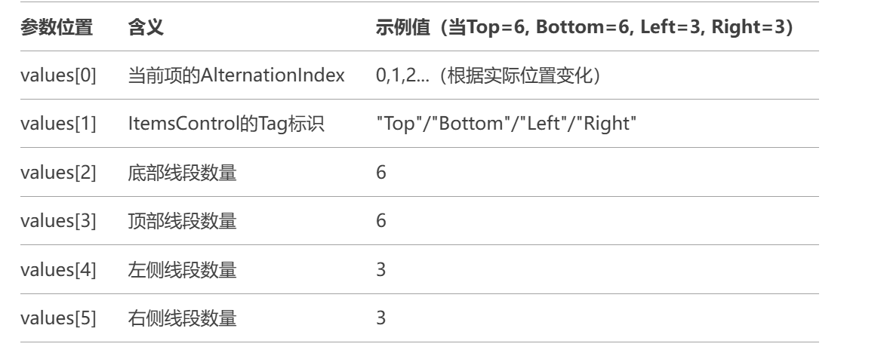Click the "Top"/"Bottom"/"Left"/"Right" example value
884x356 pixels.
(x=507, y=124)
